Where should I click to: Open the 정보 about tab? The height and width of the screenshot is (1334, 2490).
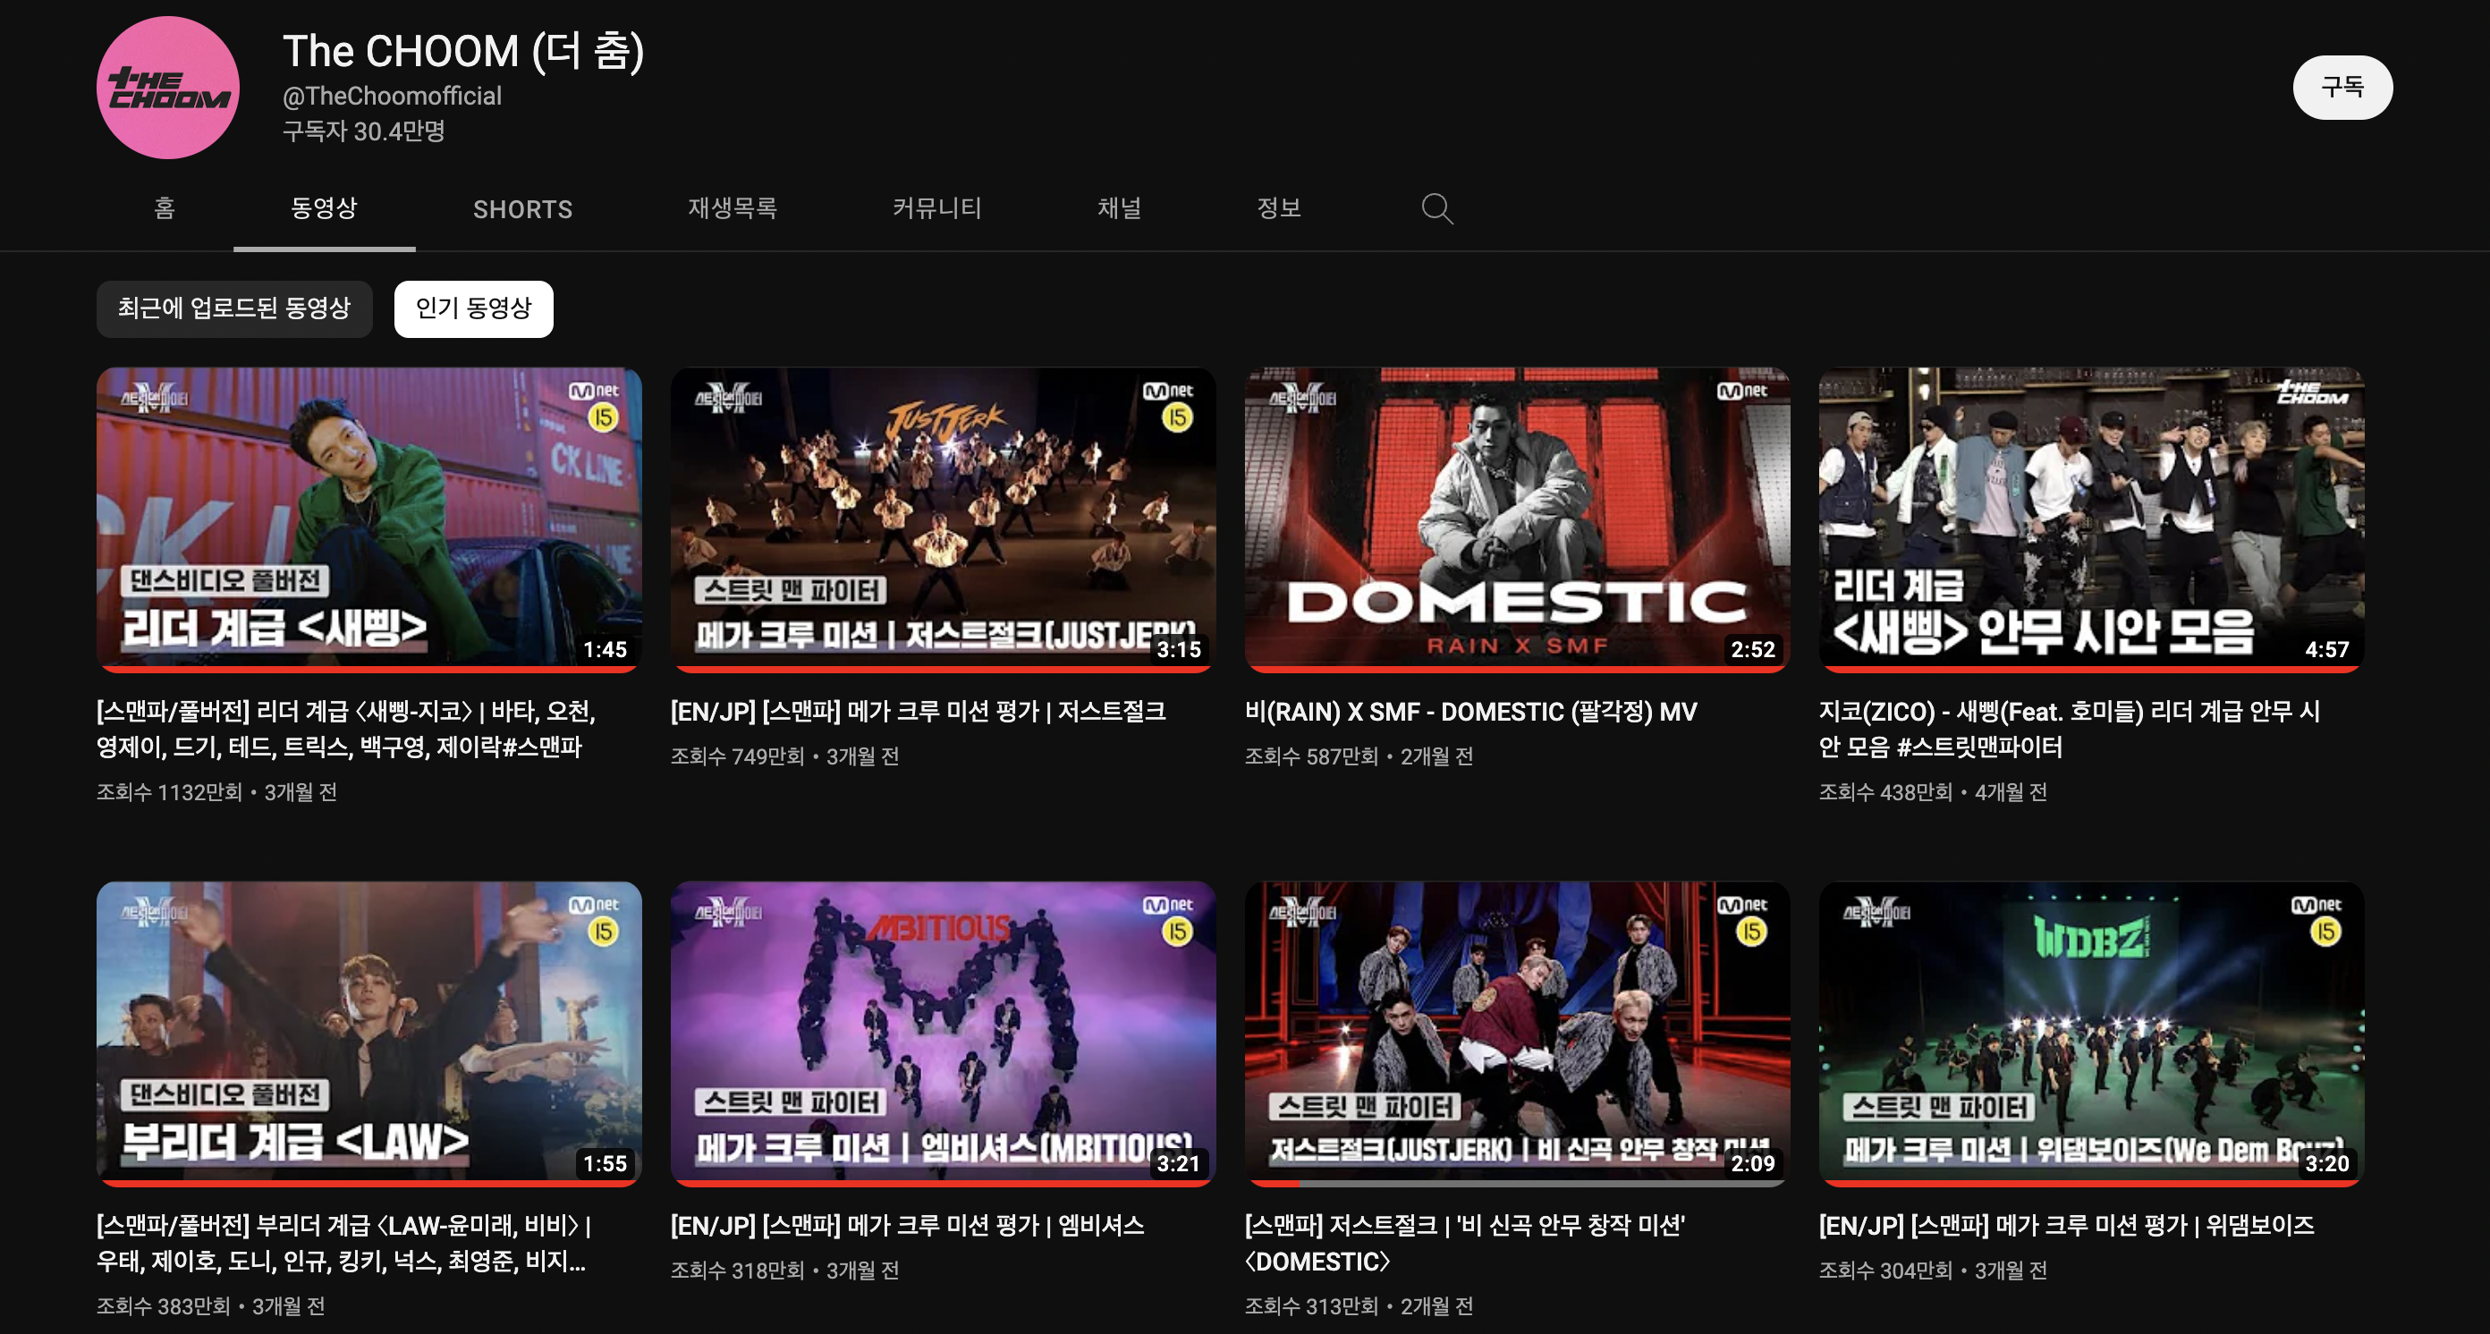tap(1278, 208)
